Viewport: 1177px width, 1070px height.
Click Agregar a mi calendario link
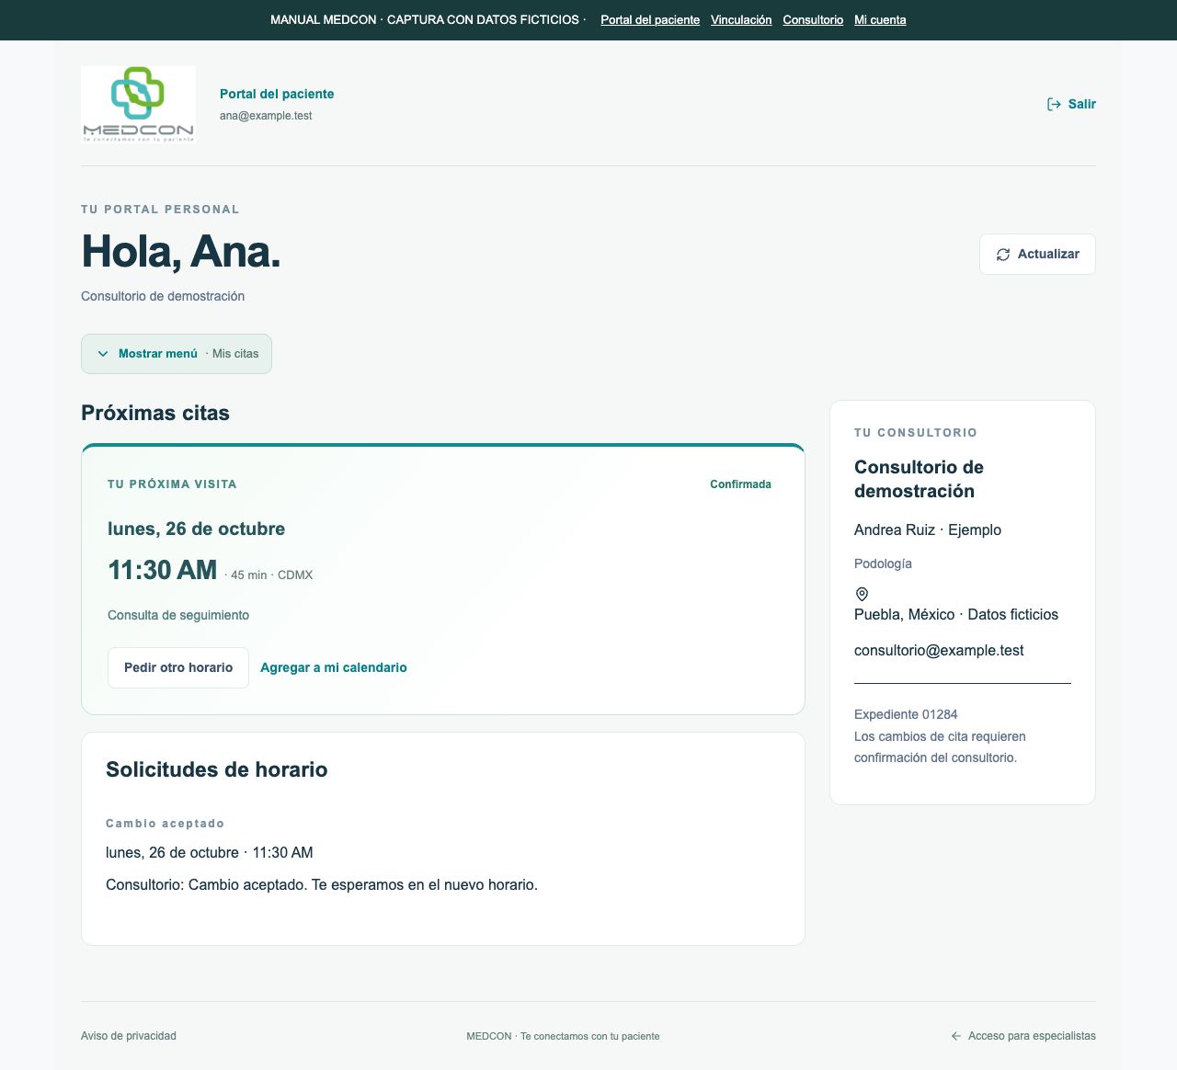point(334,668)
